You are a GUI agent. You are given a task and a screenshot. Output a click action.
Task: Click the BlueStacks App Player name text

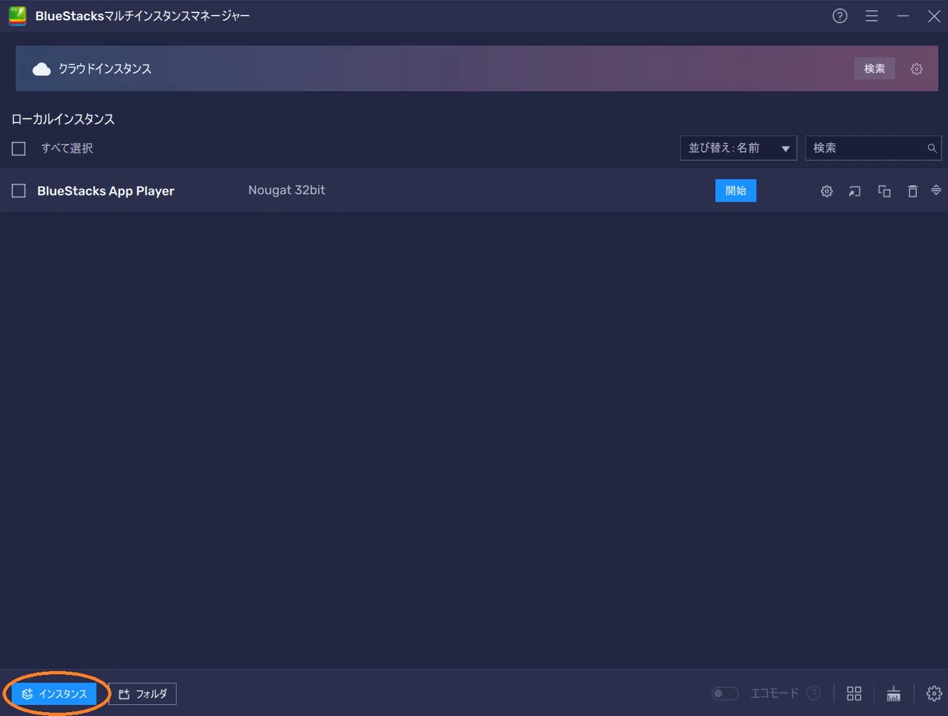(x=106, y=191)
